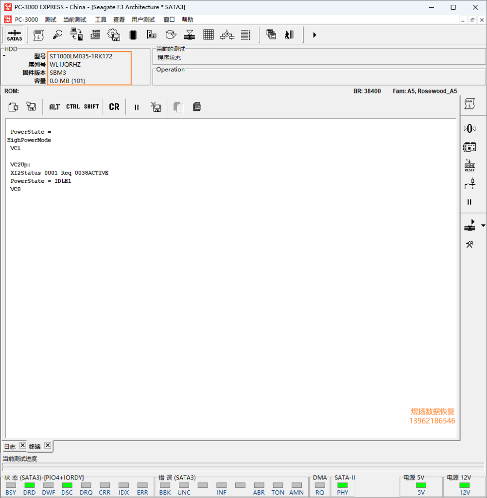The width and height of the screenshot is (487, 498).
Task: Close the 日志 tab
Action: tap(22, 445)
